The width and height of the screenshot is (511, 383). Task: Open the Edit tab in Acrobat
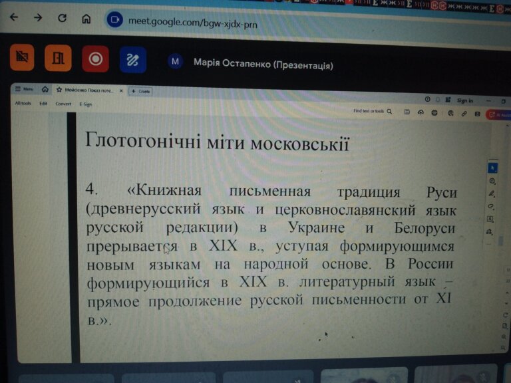click(x=43, y=104)
